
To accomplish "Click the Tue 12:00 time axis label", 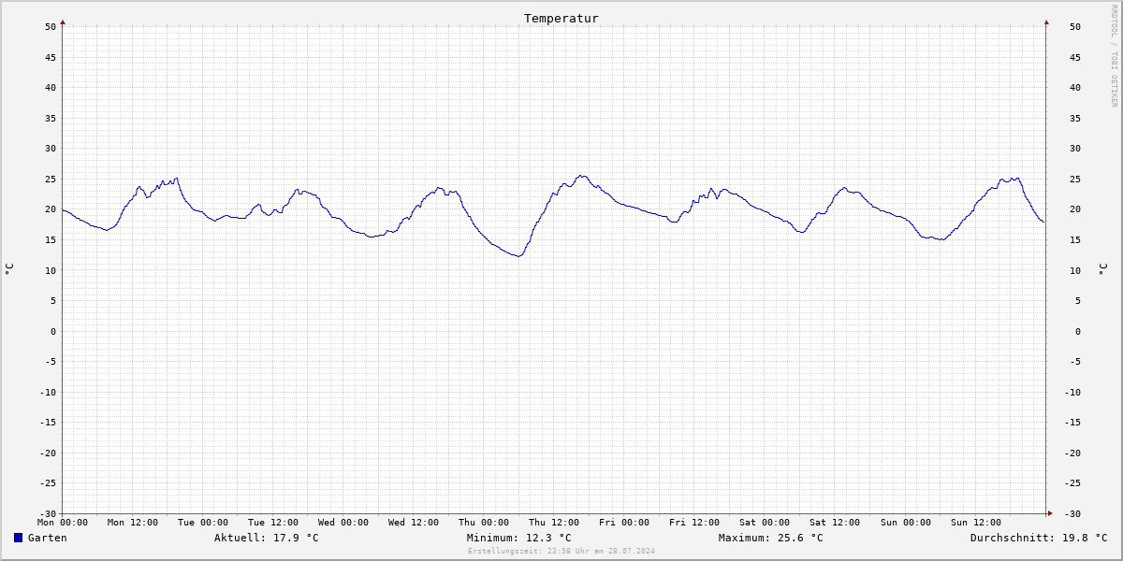I will pyautogui.click(x=273, y=523).
